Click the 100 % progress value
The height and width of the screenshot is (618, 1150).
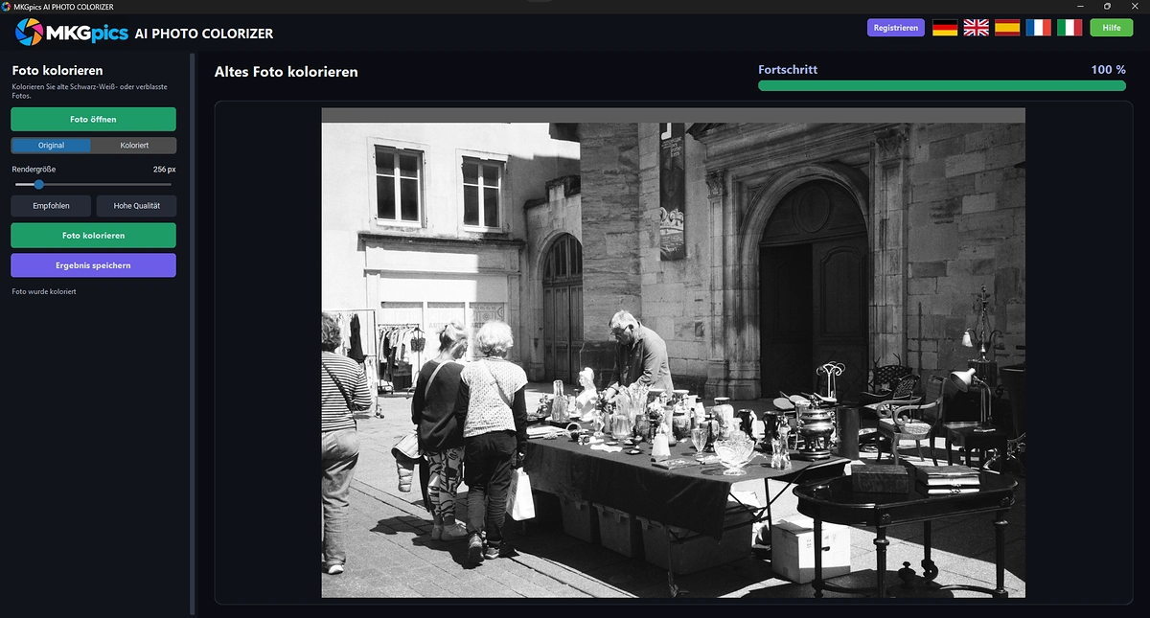(x=1109, y=70)
